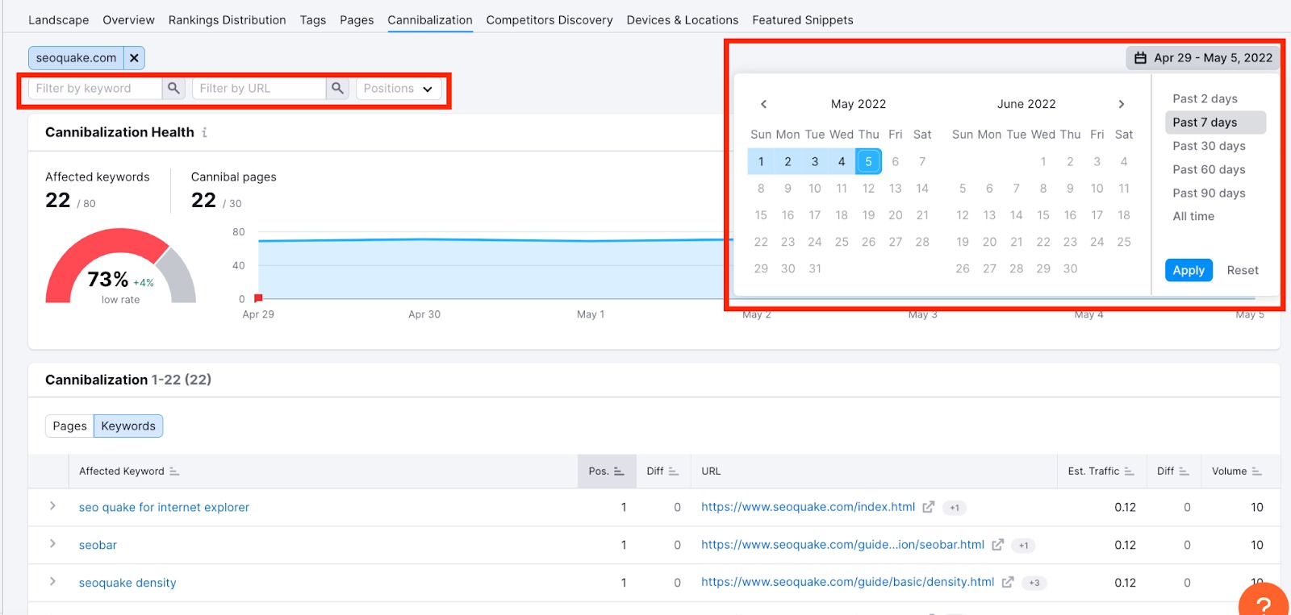Show +1 more URLs for index.html
Screen dimensions: 1291x615
pos(955,508)
